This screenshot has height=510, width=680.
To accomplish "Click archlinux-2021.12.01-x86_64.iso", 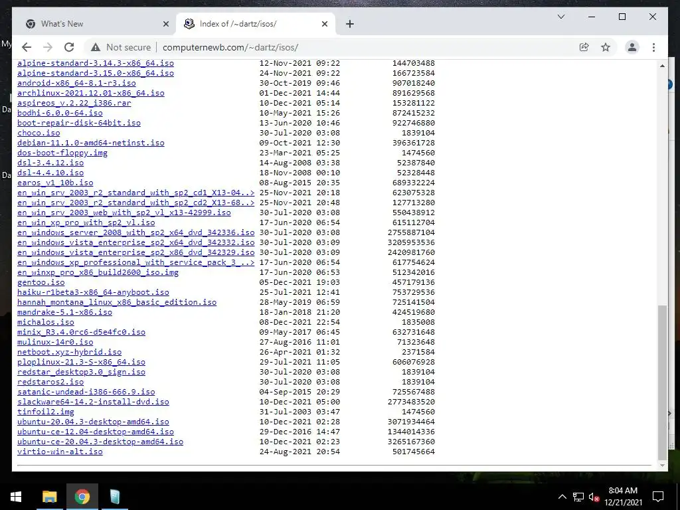I will pyautogui.click(x=90, y=93).
